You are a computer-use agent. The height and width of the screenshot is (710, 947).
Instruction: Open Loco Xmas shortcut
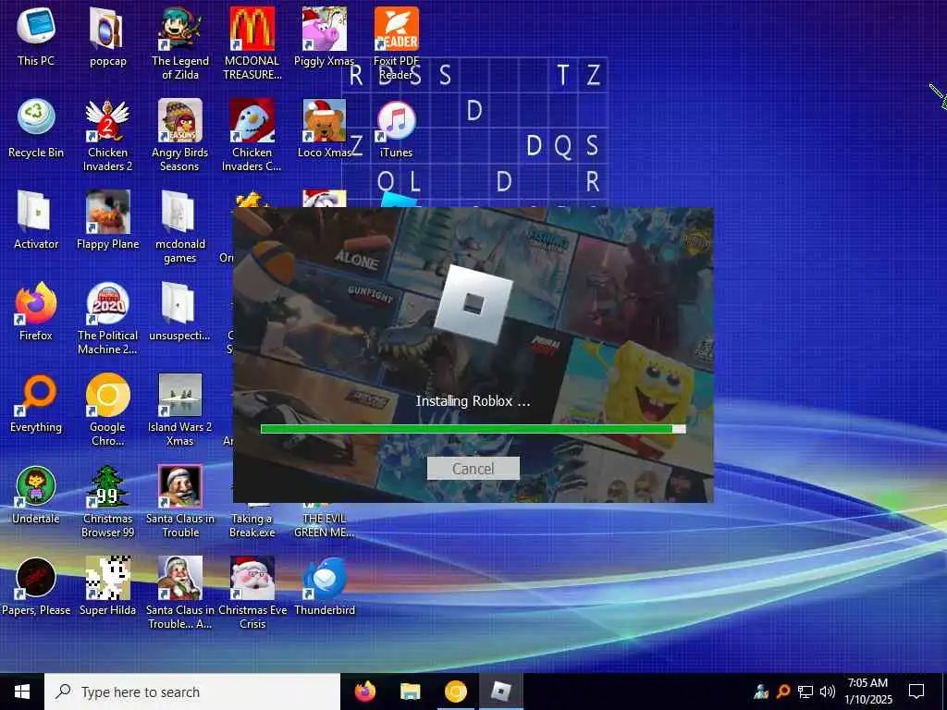[x=325, y=128]
